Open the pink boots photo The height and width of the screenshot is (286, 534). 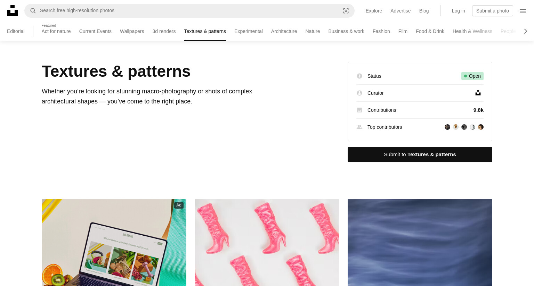pyautogui.click(x=267, y=243)
